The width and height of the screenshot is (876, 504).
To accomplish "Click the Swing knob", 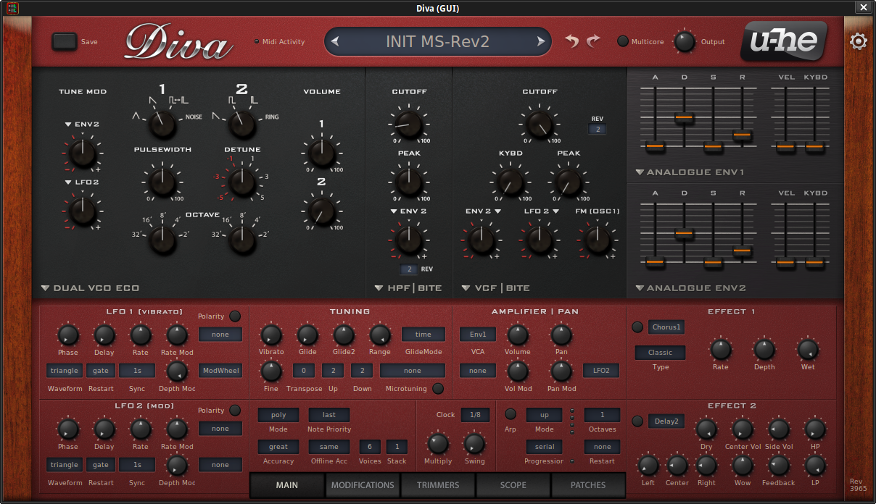I will tap(474, 444).
